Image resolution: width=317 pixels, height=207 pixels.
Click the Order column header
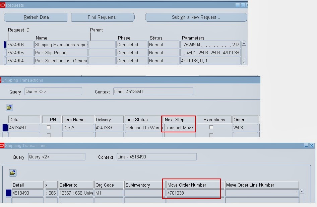tap(245, 120)
